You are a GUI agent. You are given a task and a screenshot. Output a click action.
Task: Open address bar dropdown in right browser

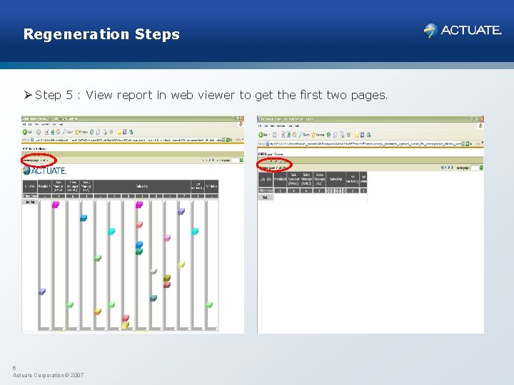(x=463, y=144)
